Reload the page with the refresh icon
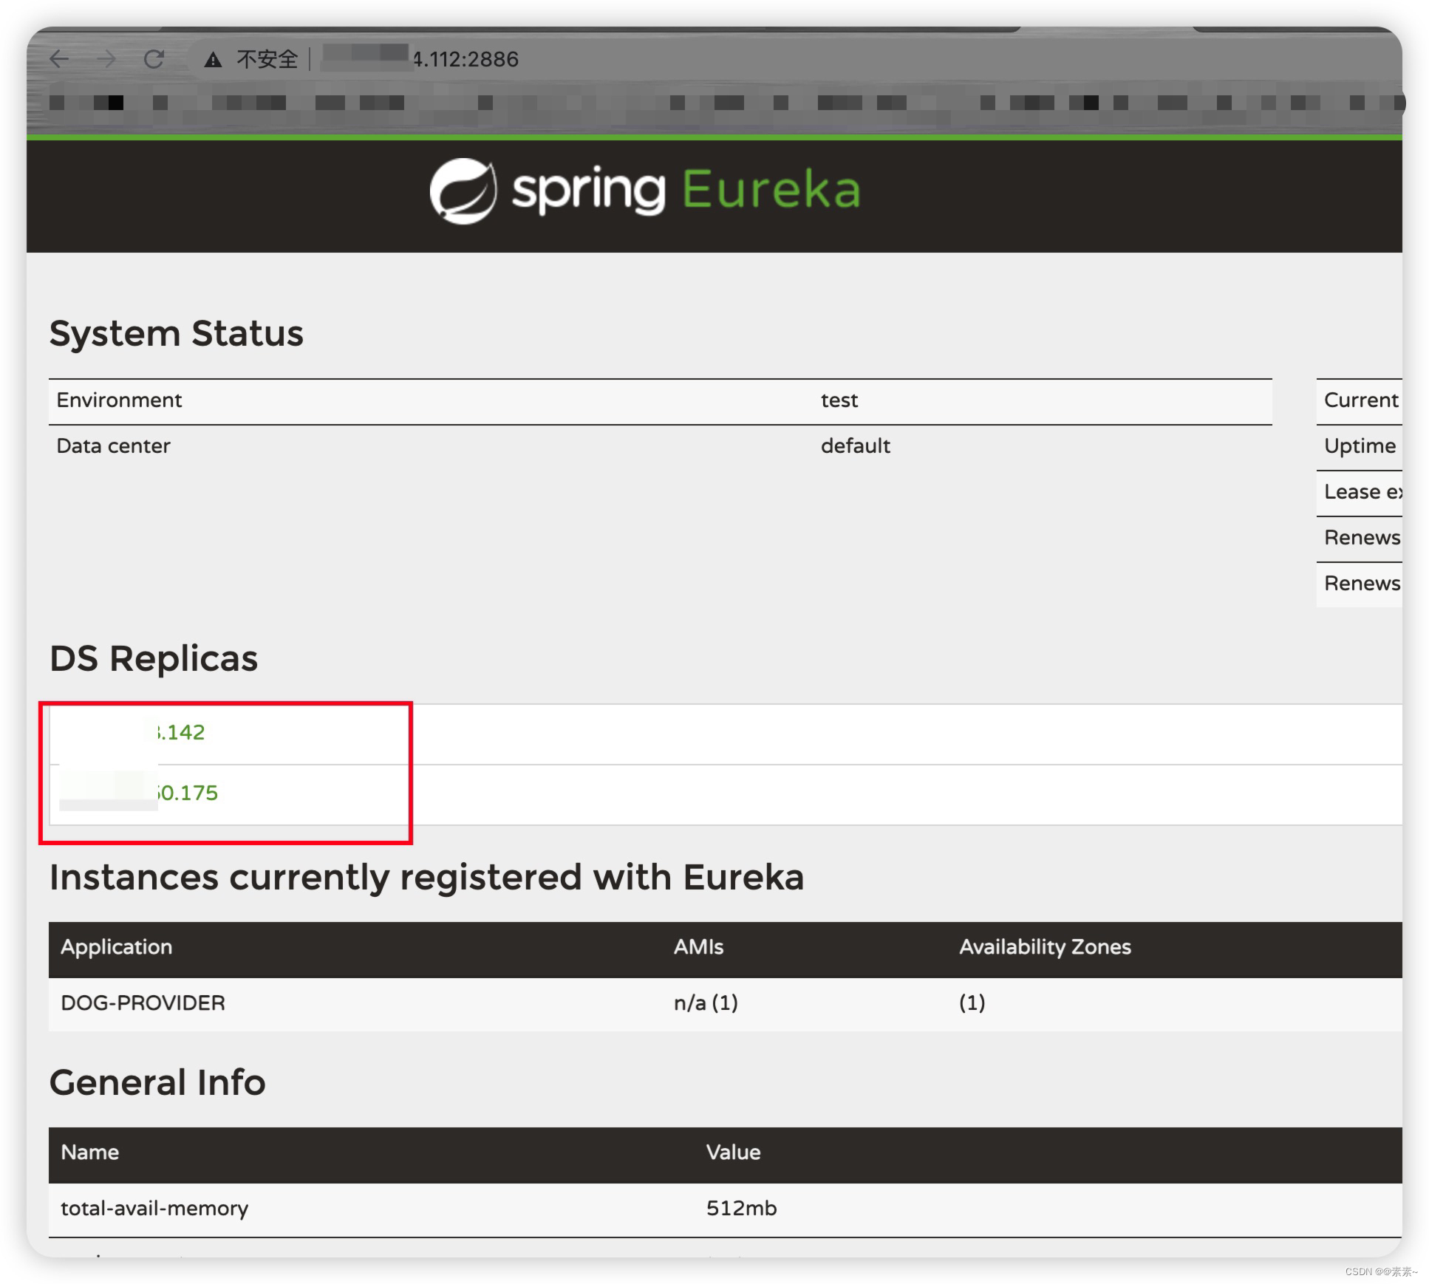1429x1284 pixels. (154, 59)
